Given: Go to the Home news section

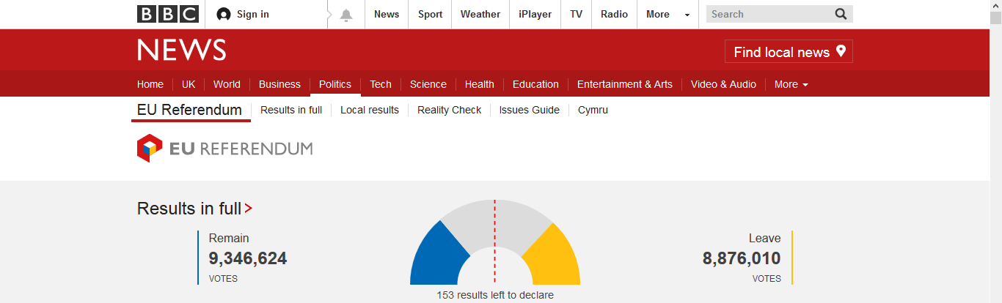Looking at the screenshot, I should click(150, 84).
